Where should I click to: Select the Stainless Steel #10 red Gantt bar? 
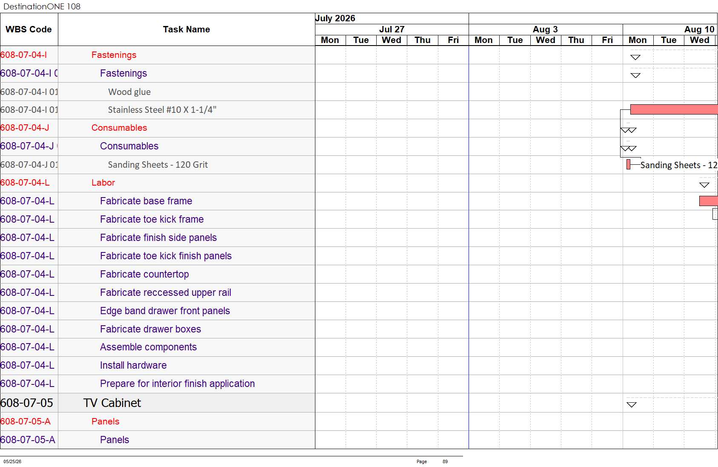point(674,109)
